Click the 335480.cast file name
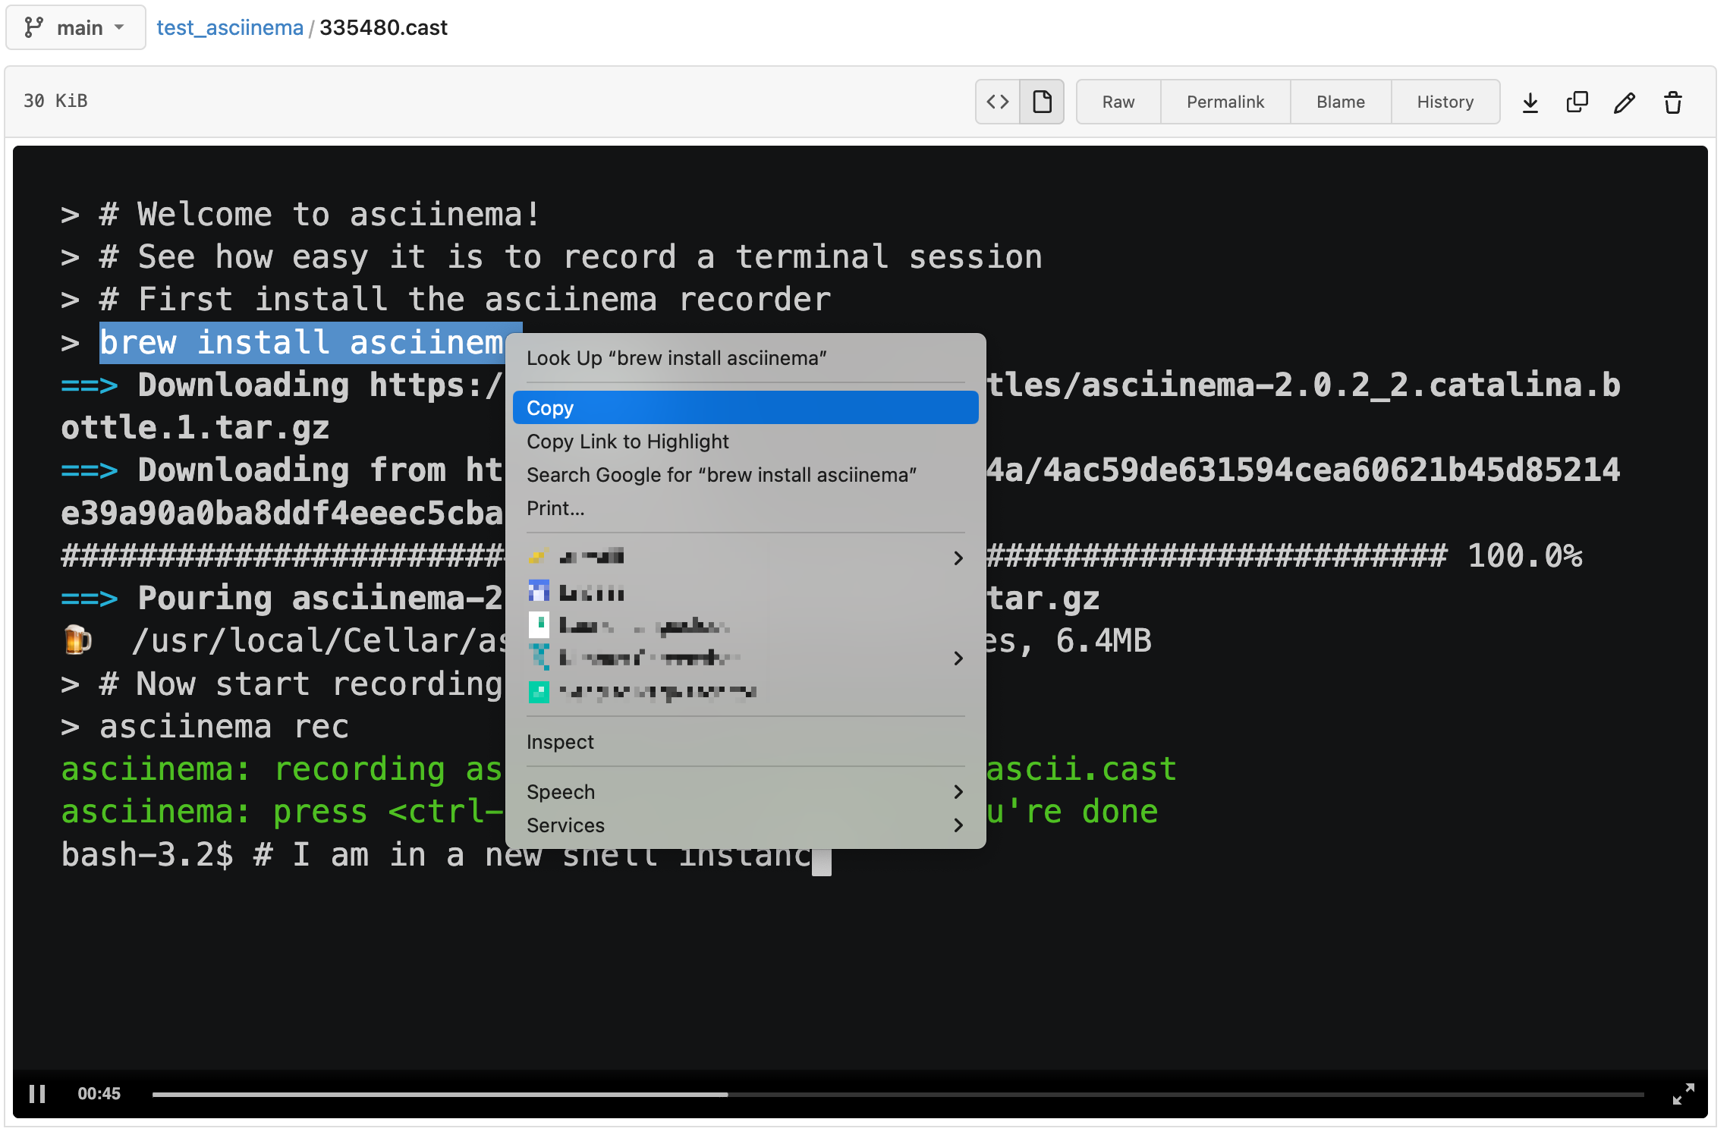This screenshot has width=1730, height=1141. pyautogui.click(x=383, y=27)
